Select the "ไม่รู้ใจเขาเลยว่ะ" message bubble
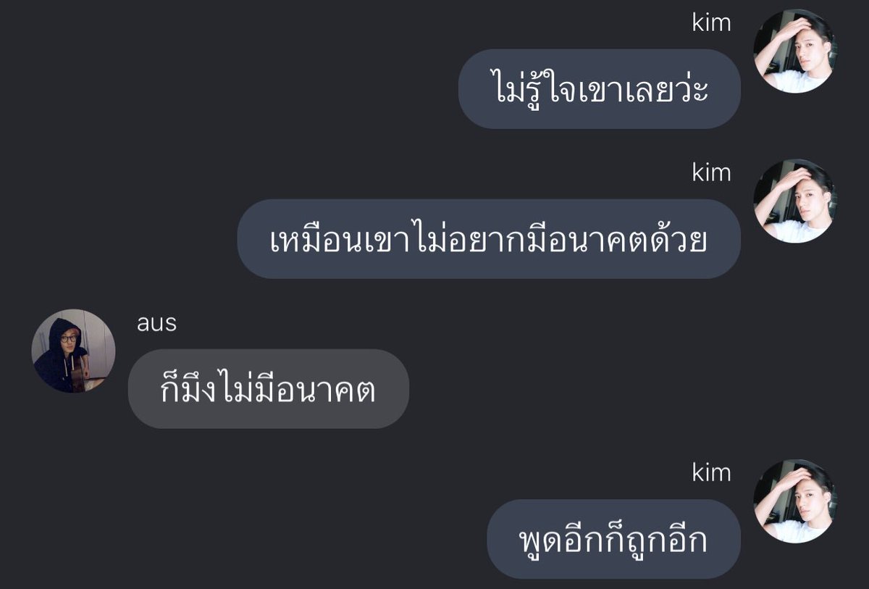Image resolution: width=869 pixels, height=589 pixels. click(x=600, y=89)
